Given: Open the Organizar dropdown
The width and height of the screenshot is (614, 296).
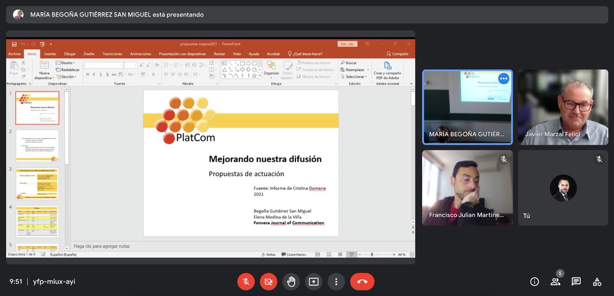Looking at the screenshot, I should [x=271, y=70].
